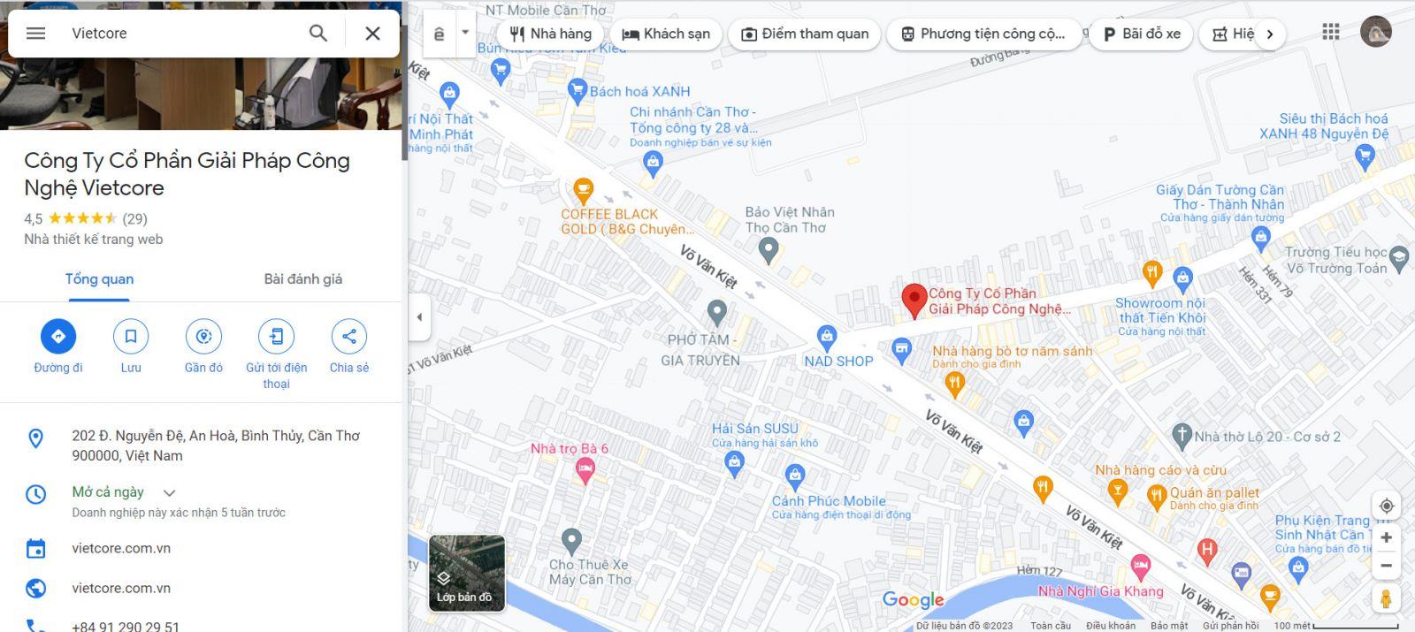
Task: Click the search magnifier icon
Action: (x=318, y=34)
